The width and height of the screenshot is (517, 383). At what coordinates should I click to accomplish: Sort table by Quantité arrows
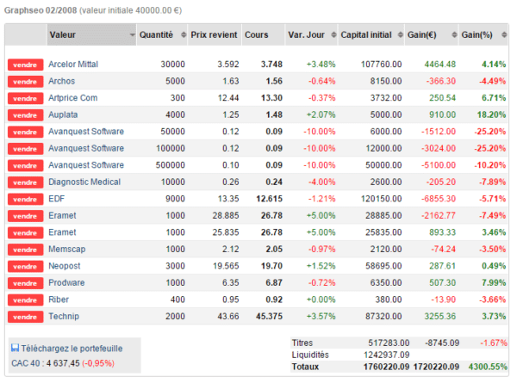coord(184,34)
